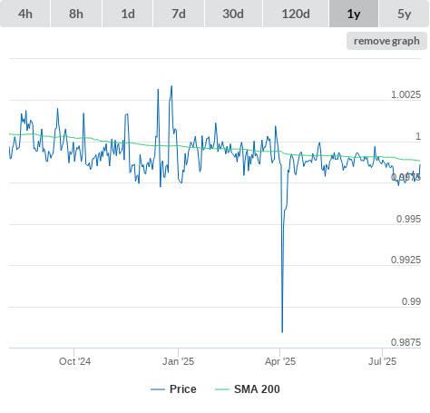Click the active 1y range tab
This screenshot has height=413, width=430.
(354, 14)
